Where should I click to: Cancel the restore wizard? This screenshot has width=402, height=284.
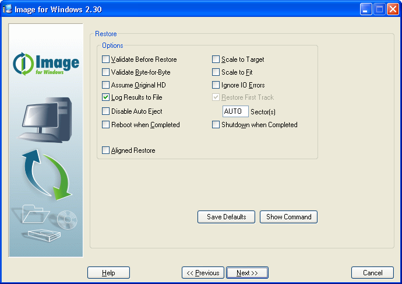372,273
